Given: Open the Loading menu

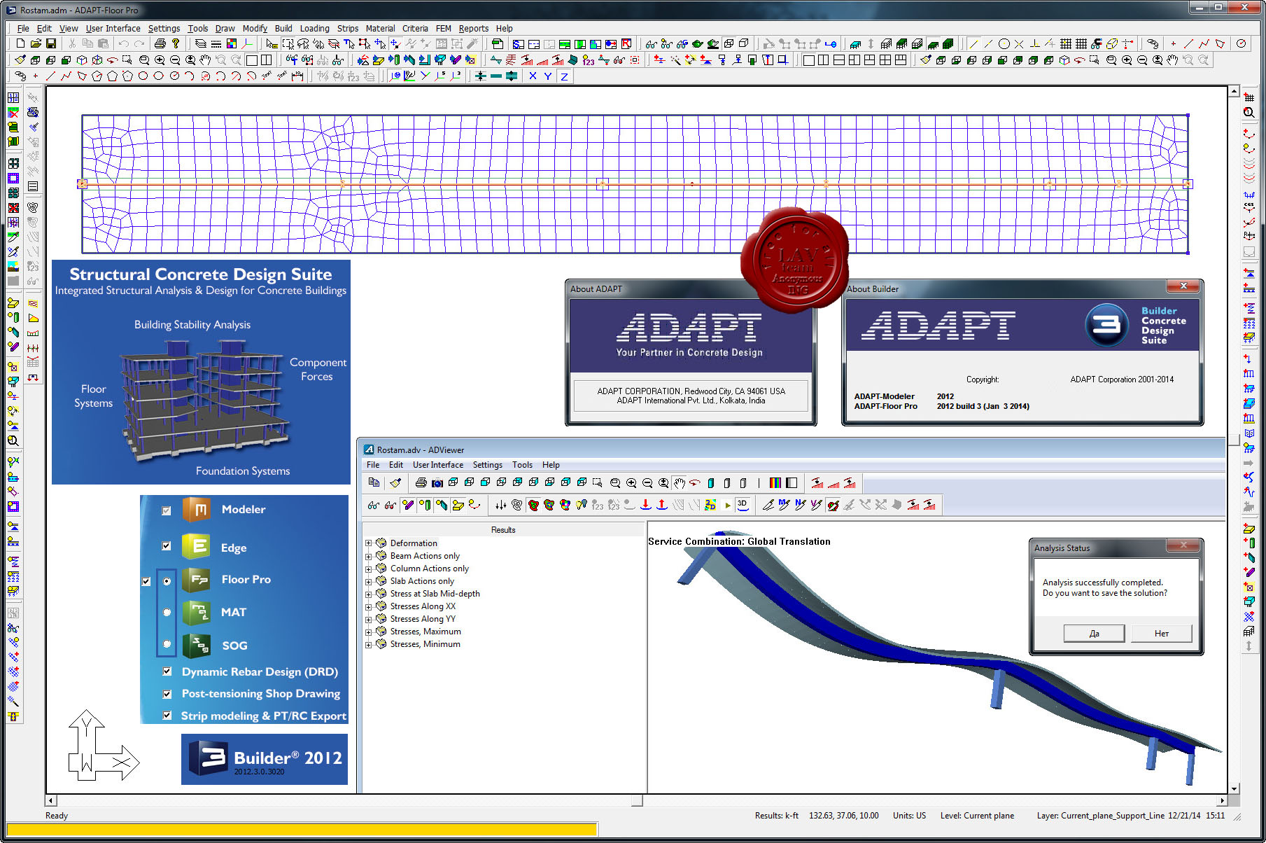Looking at the screenshot, I should click(x=314, y=29).
